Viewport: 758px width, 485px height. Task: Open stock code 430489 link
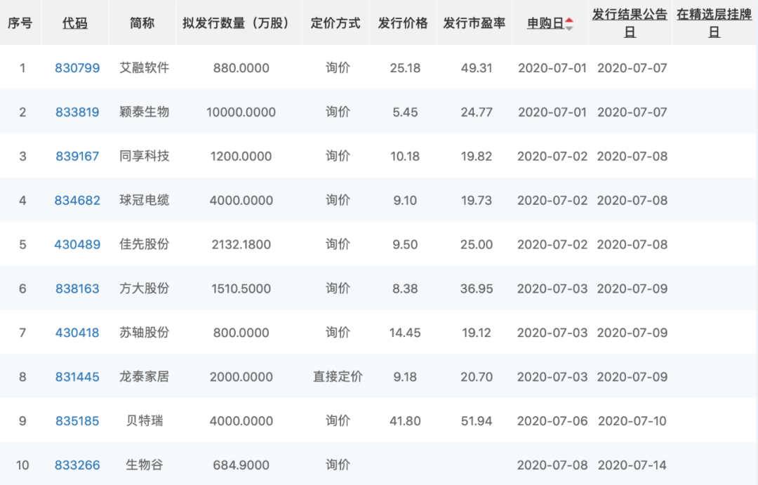tap(77, 245)
